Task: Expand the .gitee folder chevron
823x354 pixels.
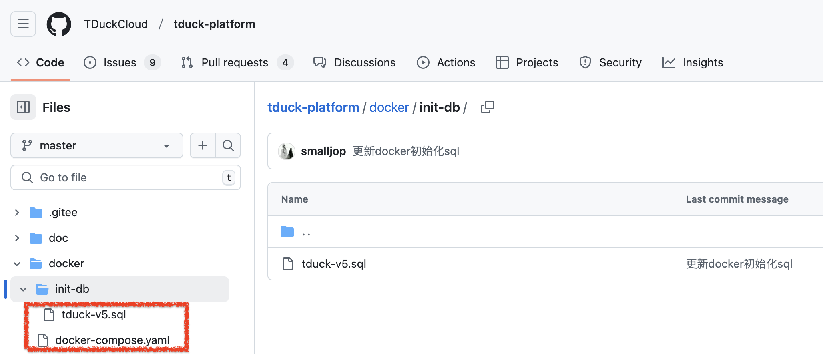Action: [x=17, y=213]
